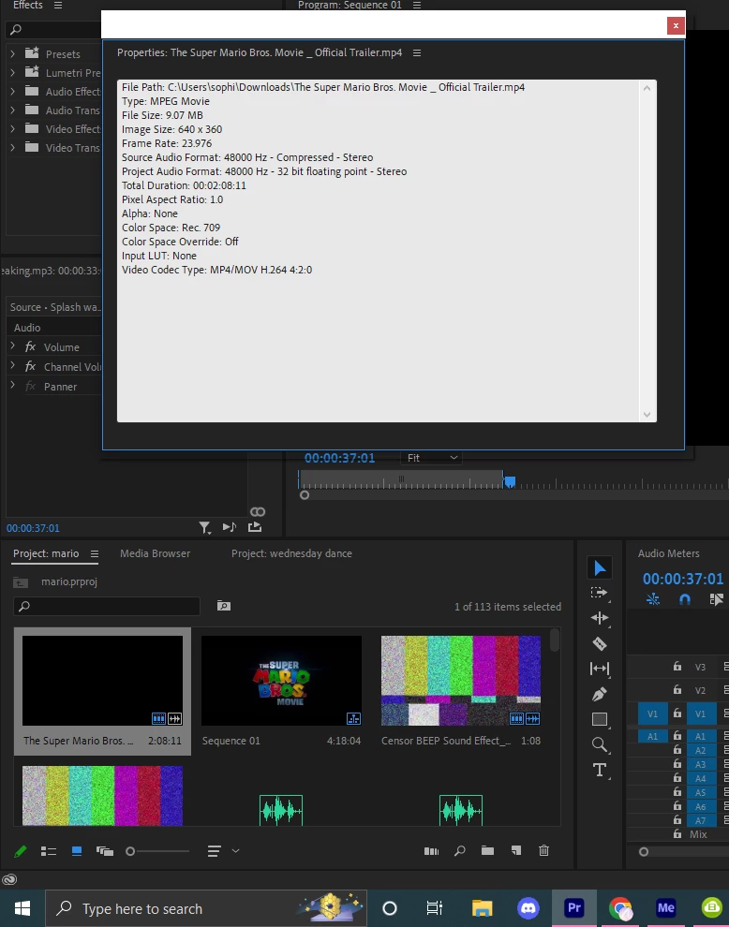The width and height of the screenshot is (729, 927).
Task: Switch Project panel to Freeform View
Action: [105, 851]
